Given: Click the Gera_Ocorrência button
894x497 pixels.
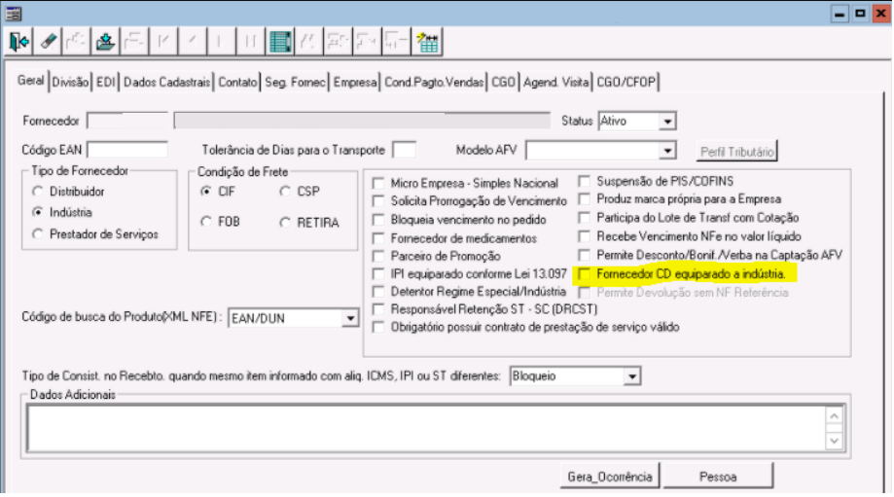Looking at the screenshot, I should point(610,477).
